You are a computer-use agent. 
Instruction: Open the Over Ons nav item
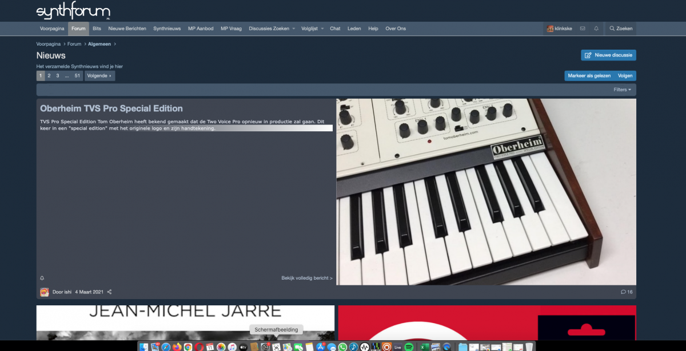396,29
